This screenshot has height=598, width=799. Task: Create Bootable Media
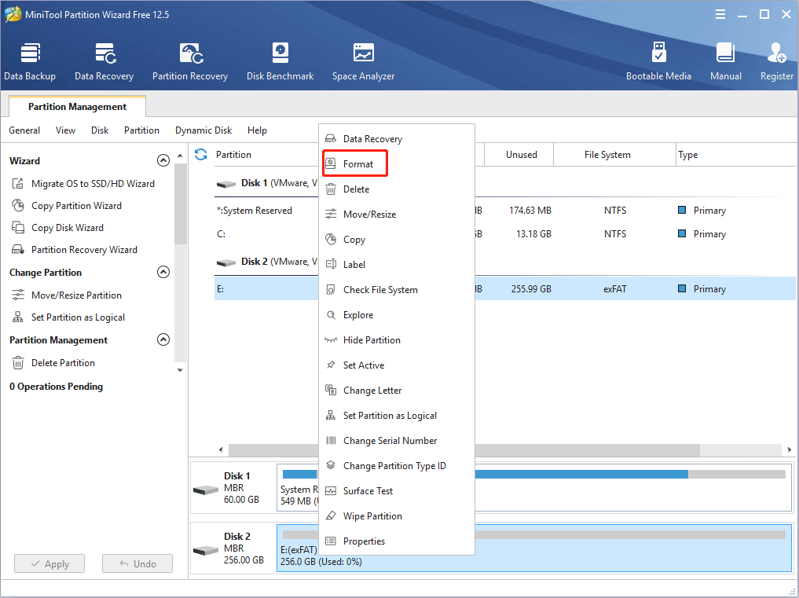[x=658, y=61]
